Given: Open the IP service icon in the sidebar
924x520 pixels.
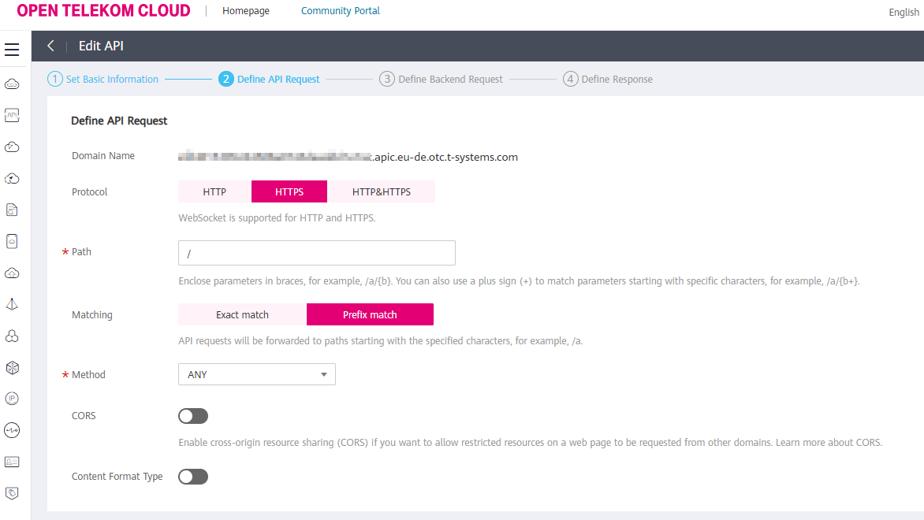Looking at the screenshot, I should pyautogui.click(x=12, y=399).
